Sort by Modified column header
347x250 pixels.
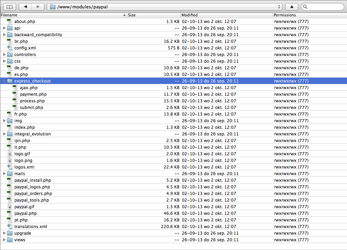tap(227, 15)
